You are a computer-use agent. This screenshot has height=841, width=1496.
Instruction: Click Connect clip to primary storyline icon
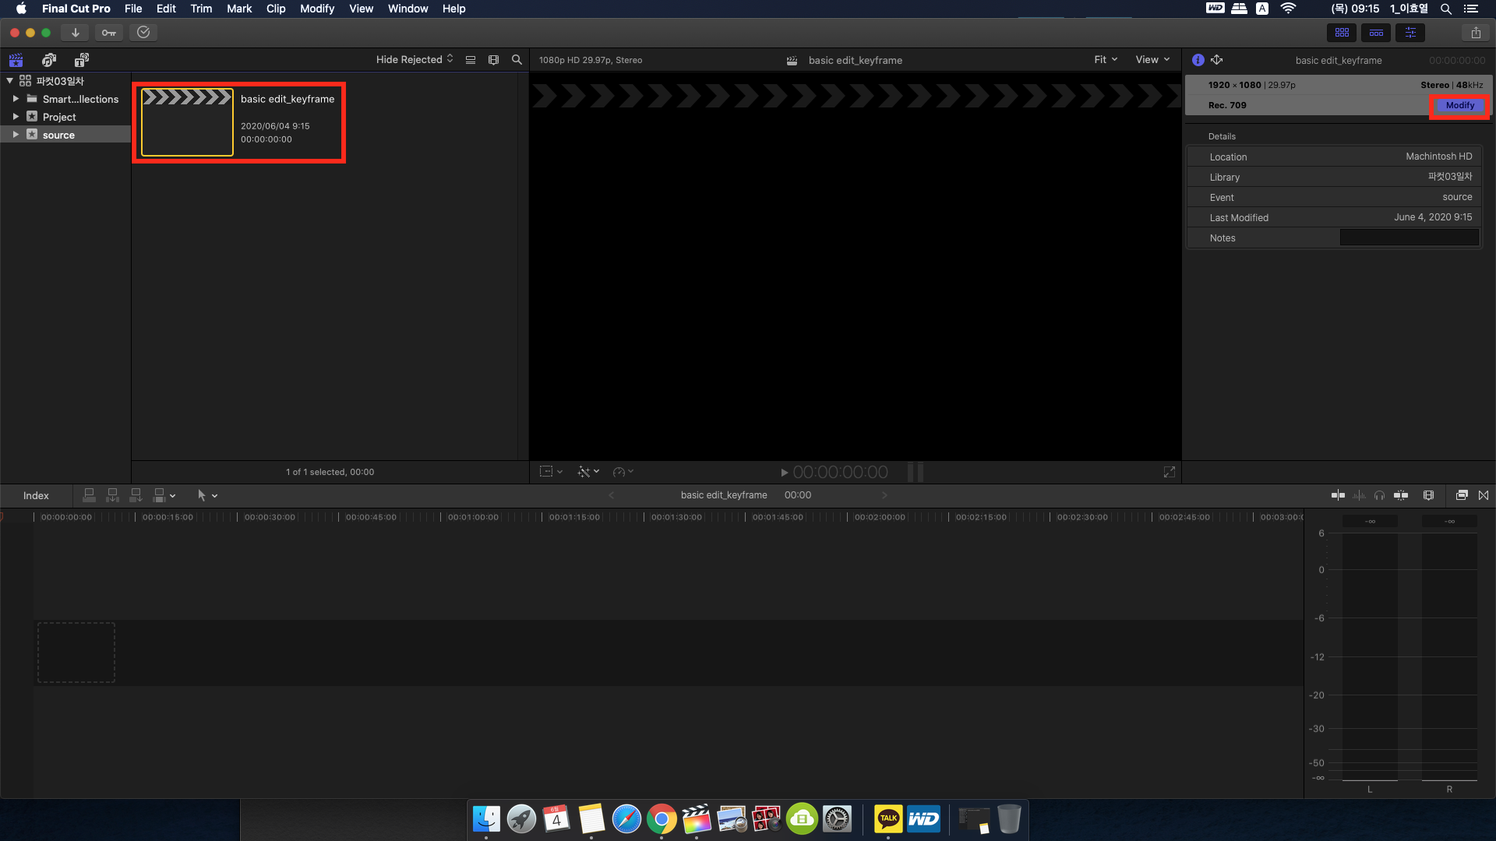[90, 495]
